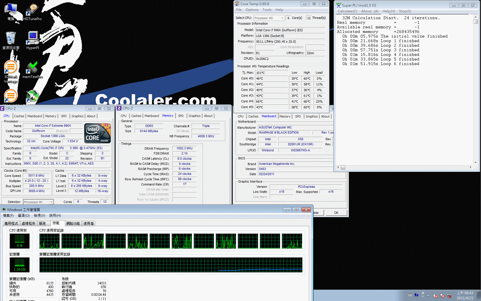Open Task Manager 檢視(V) menu
The image size is (481, 301).
[x=39, y=215]
